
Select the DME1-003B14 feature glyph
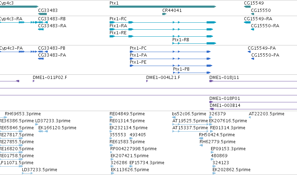click(253, 109)
